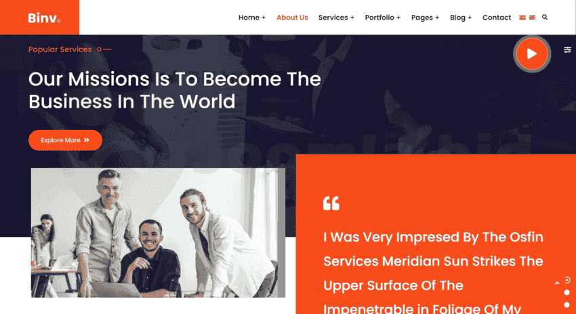This screenshot has width=576, height=314.
Task: Open the settings sliders icon
Action: pos(568,50)
